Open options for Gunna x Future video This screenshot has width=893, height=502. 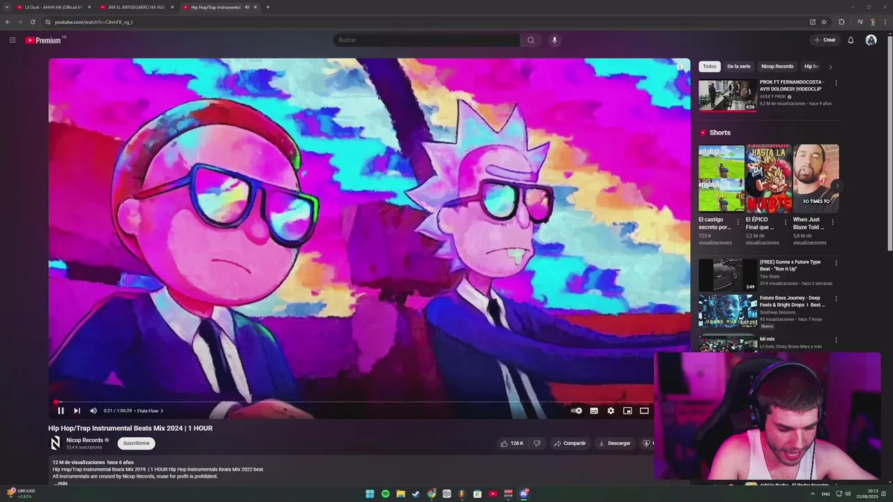click(836, 263)
